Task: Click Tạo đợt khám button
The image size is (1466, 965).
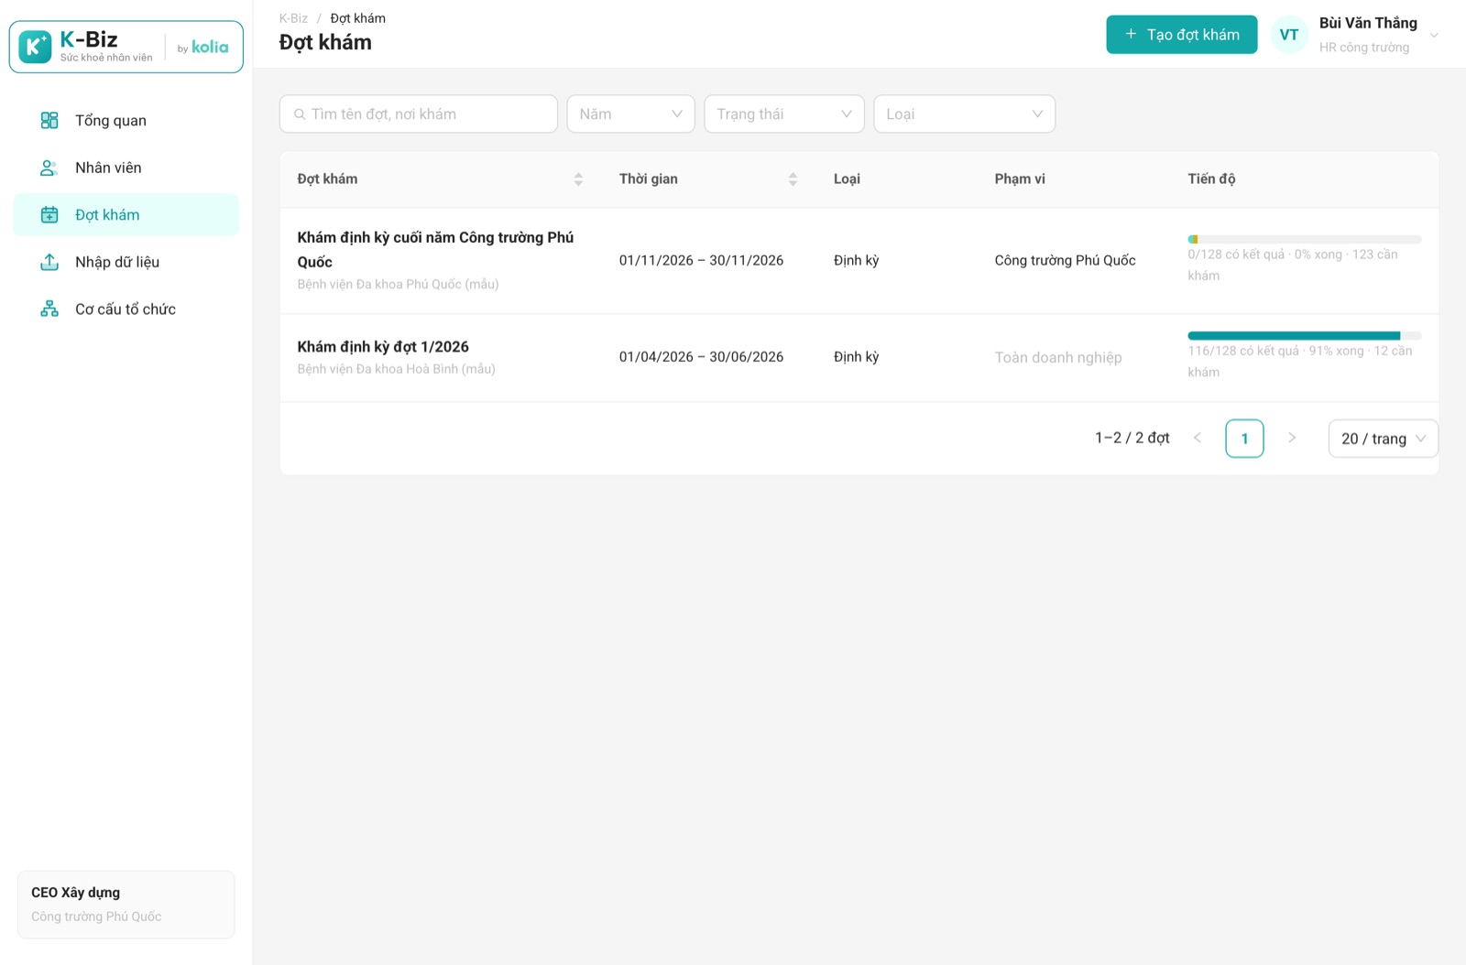Action: [1181, 35]
